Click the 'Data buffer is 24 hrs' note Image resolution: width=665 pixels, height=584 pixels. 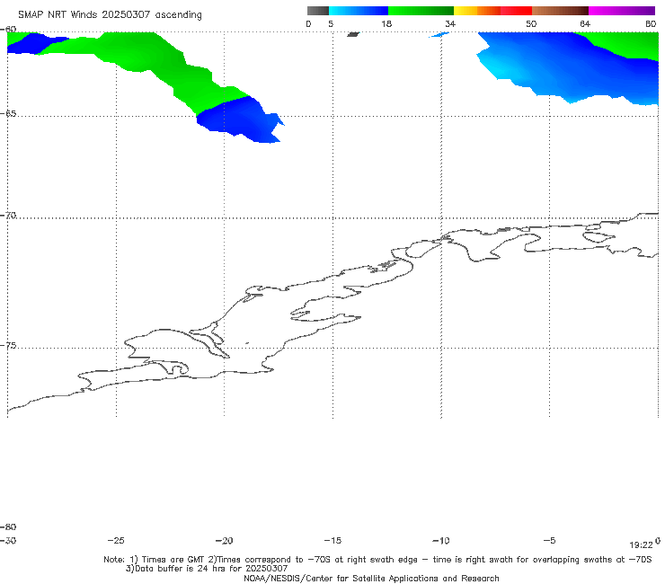(x=207, y=569)
